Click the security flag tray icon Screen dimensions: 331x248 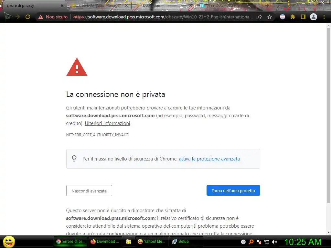tap(259, 242)
